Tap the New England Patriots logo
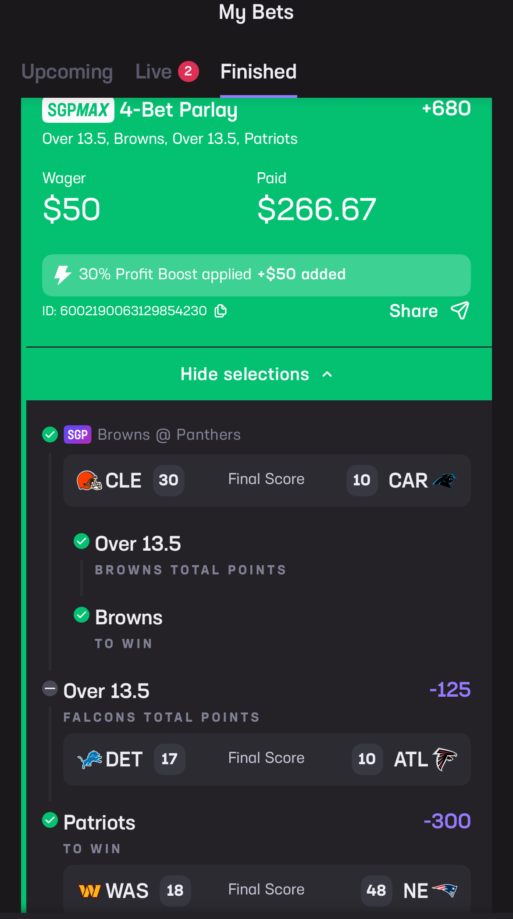Viewport: 513px width, 919px height. pos(445,891)
